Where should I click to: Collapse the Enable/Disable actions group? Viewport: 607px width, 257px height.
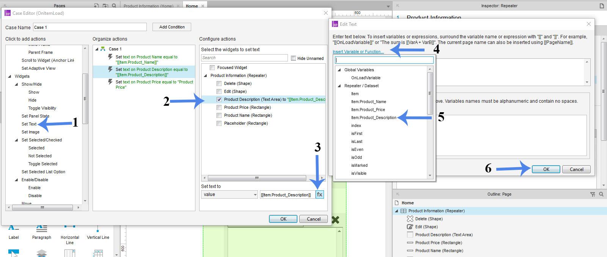16,180
